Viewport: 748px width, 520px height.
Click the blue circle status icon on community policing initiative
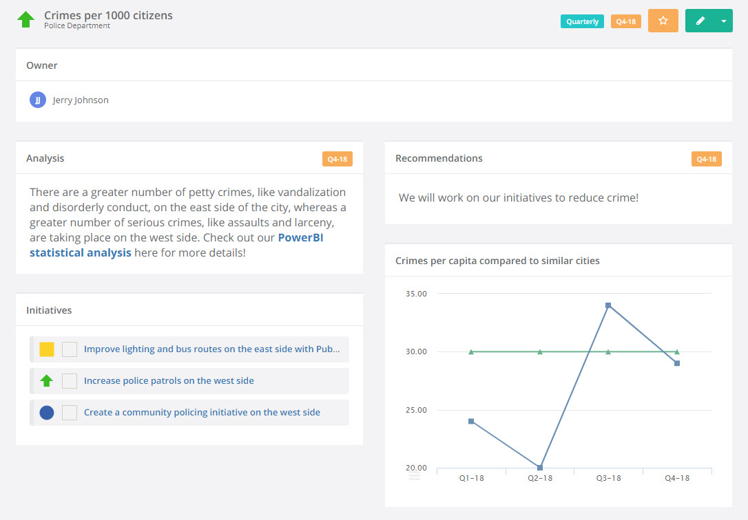pos(48,412)
